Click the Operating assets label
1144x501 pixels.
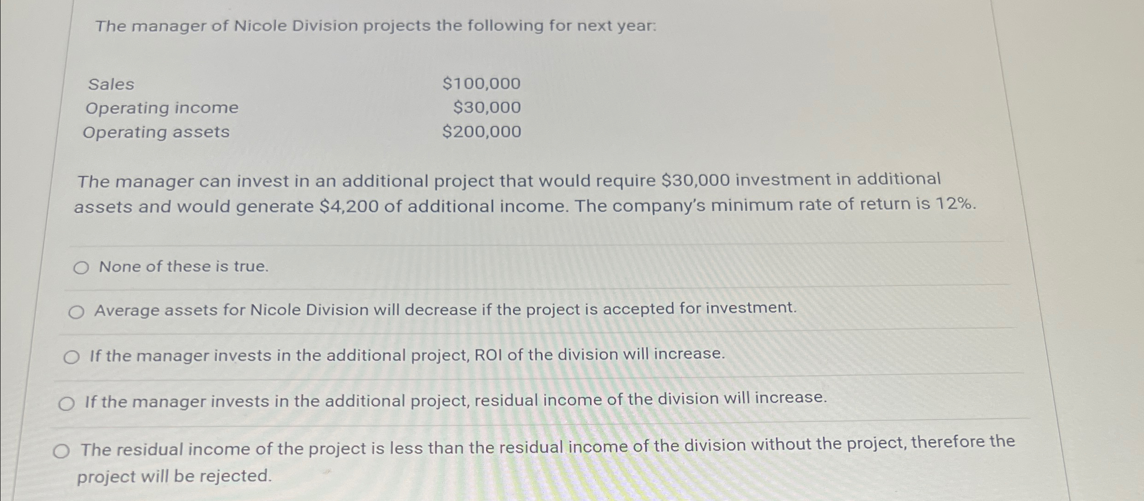156,133
